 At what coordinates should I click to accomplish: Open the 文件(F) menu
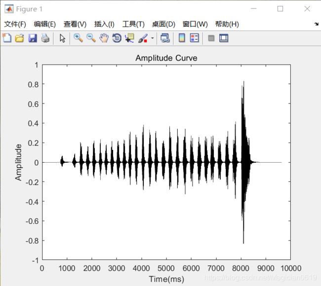[x=15, y=24]
